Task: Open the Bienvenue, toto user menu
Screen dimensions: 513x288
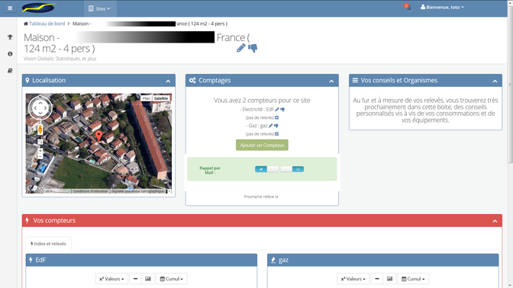Action: 442,7
